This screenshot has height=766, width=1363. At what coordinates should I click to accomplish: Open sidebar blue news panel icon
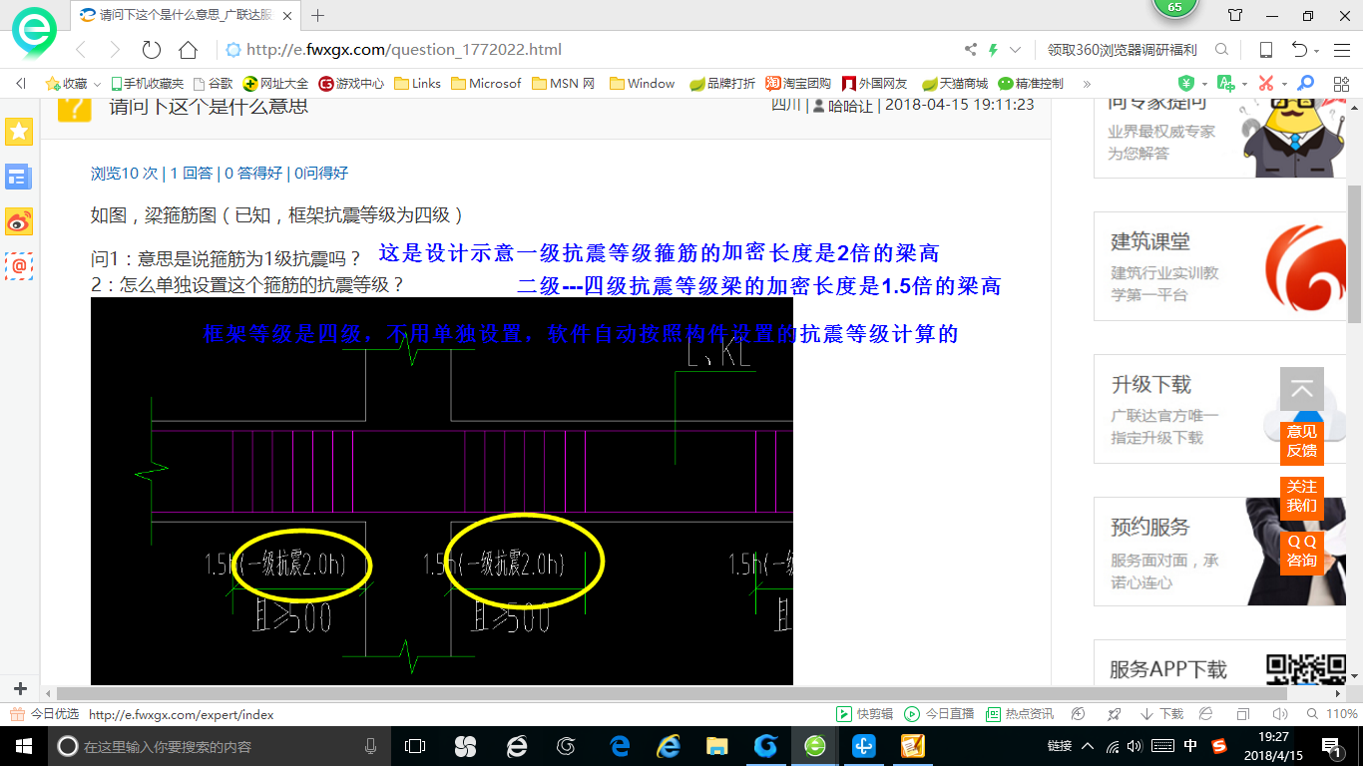(19, 177)
